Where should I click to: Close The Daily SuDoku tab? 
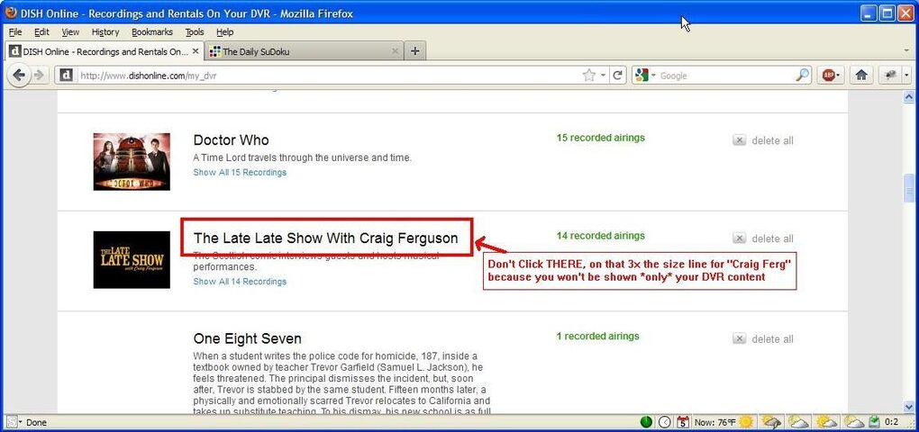coord(395,51)
